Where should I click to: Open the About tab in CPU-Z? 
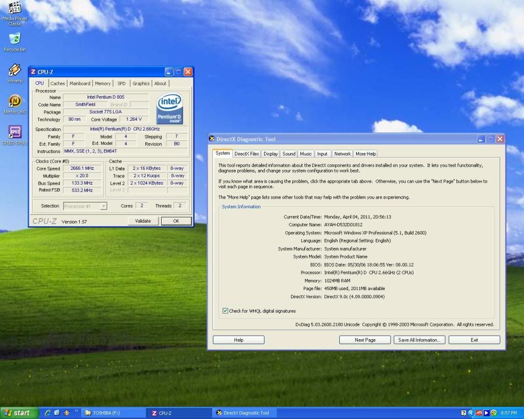click(160, 83)
